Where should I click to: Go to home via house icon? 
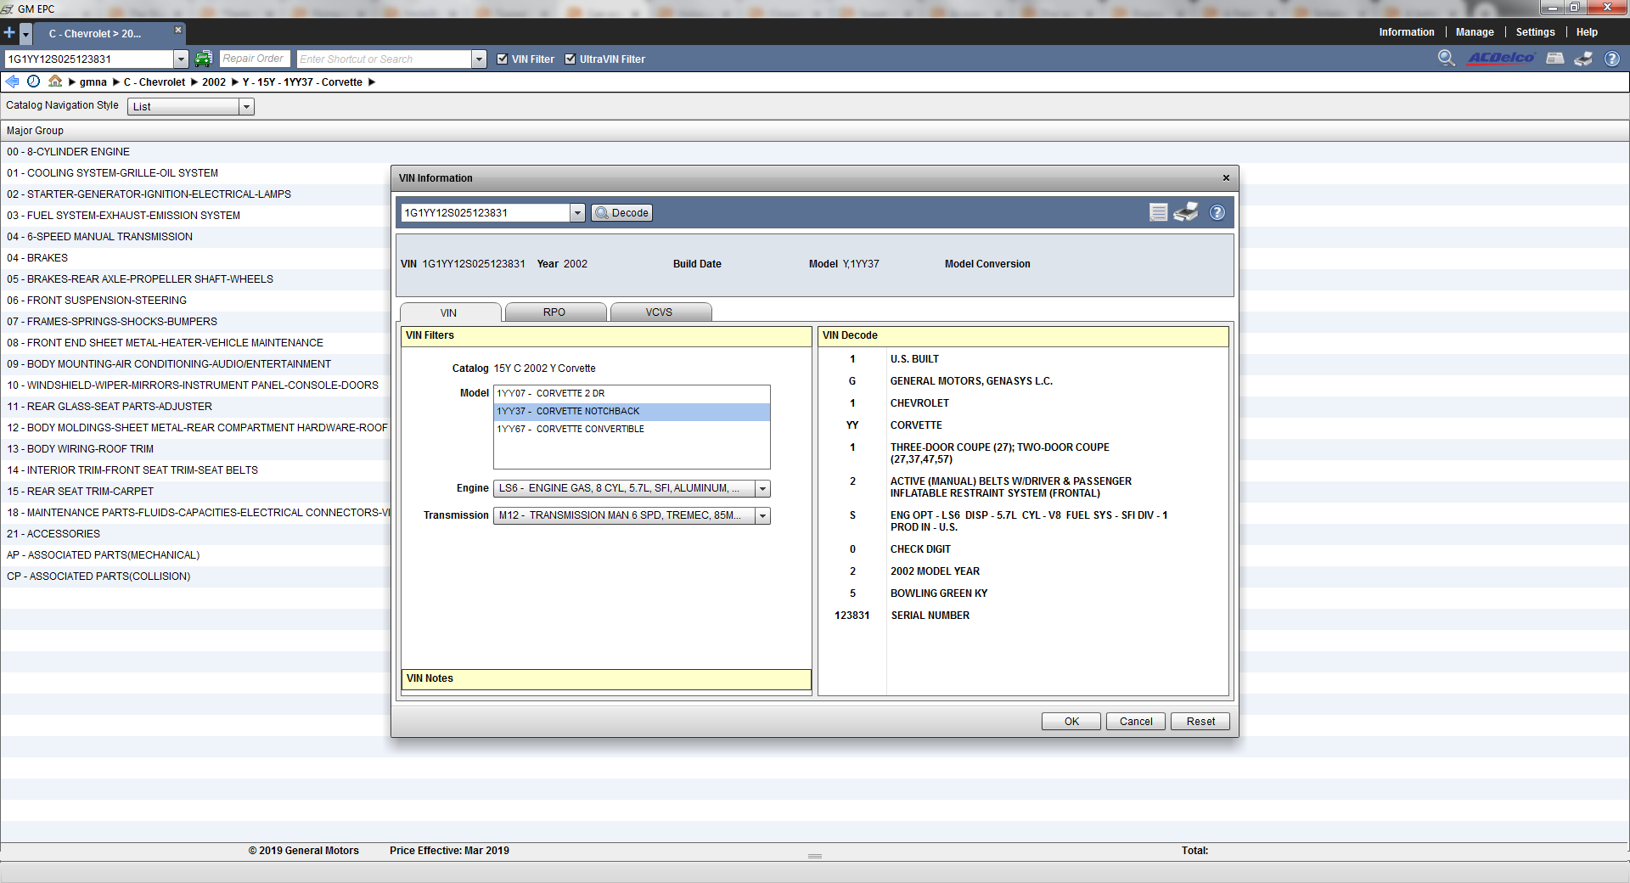55,82
